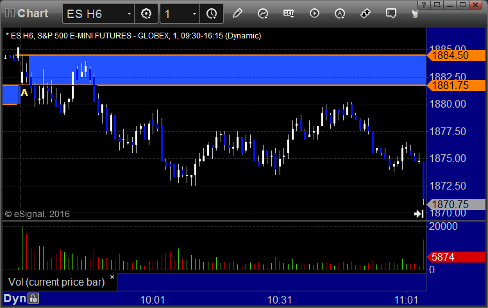Open the chat bubble message icon
The height and width of the screenshot is (308, 488).
(391, 13)
